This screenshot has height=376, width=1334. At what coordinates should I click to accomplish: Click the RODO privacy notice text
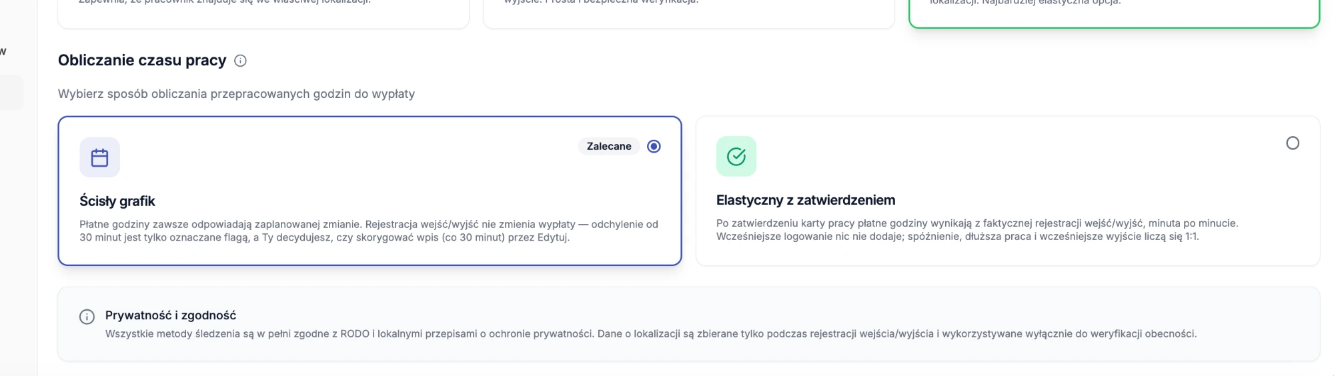click(651, 334)
